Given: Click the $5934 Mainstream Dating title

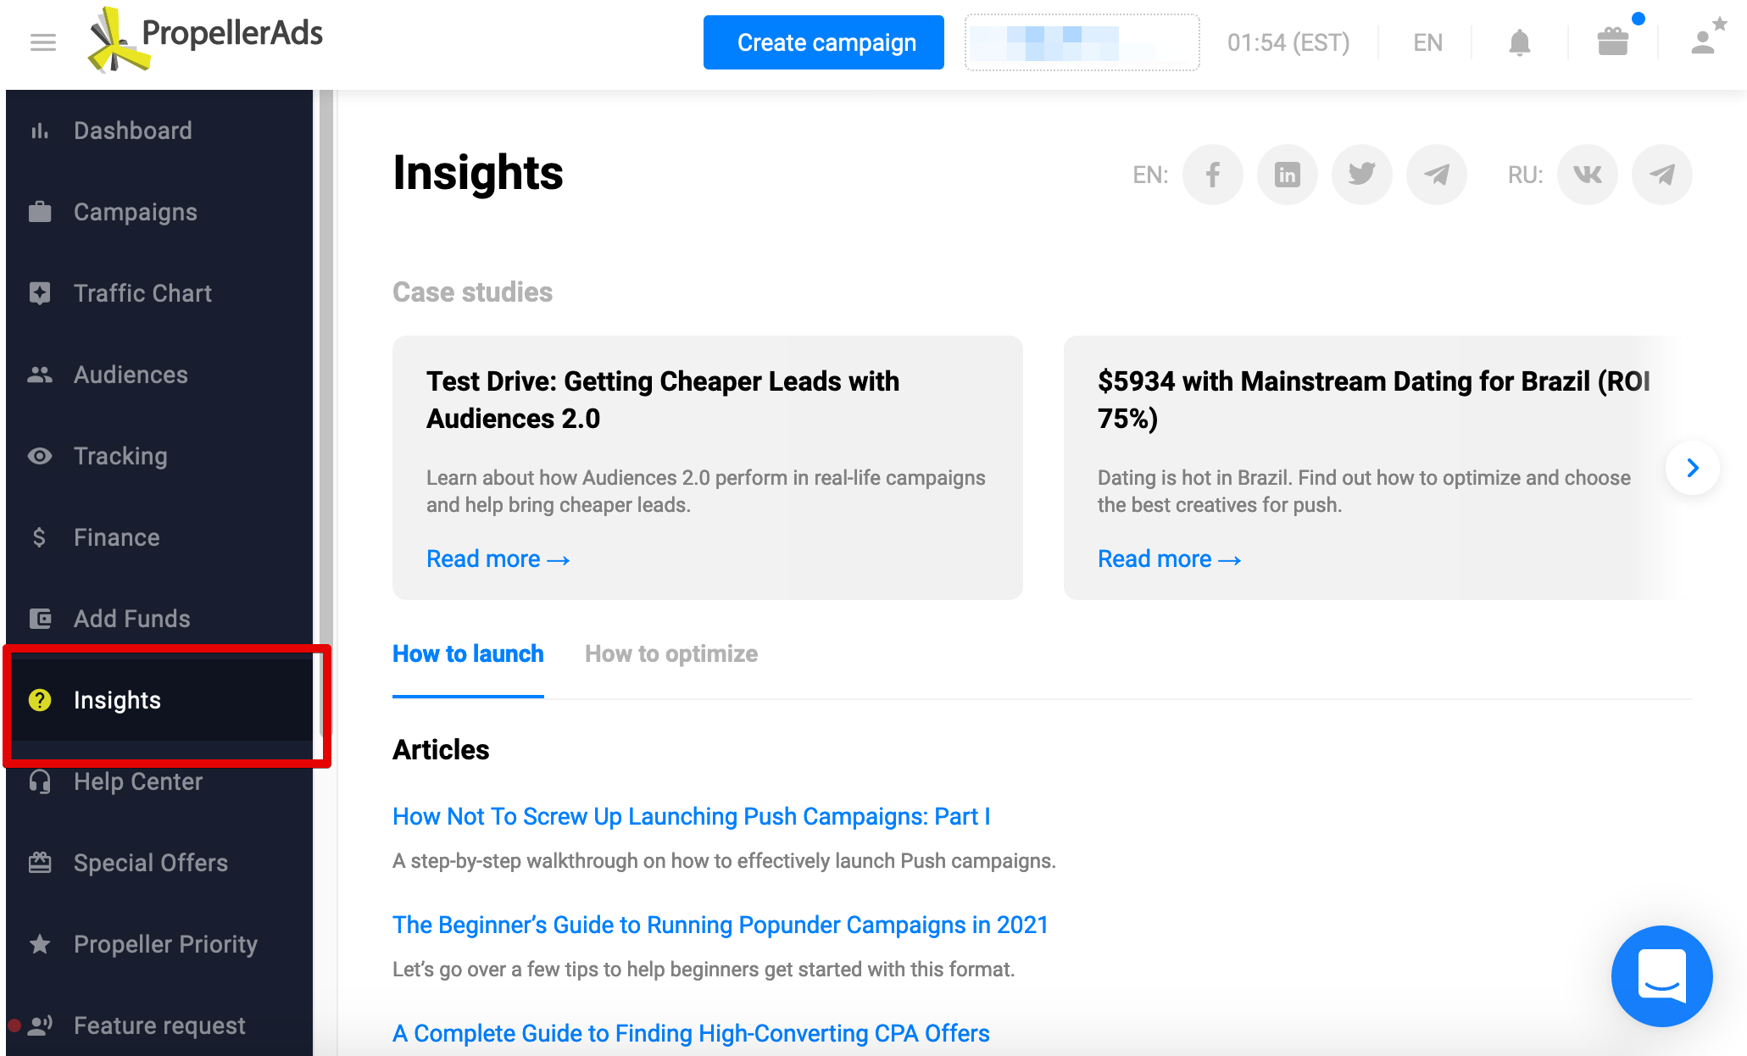Looking at the screenshot, I should (1374, 400).
